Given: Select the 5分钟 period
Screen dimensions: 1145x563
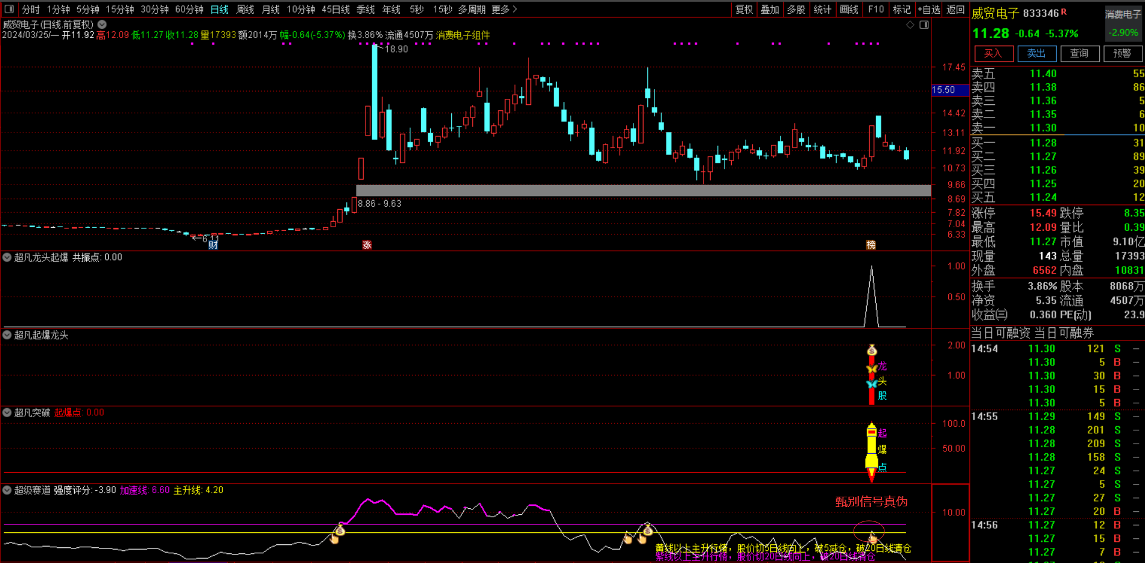Looking at the screenshot, I should point(88,10).
